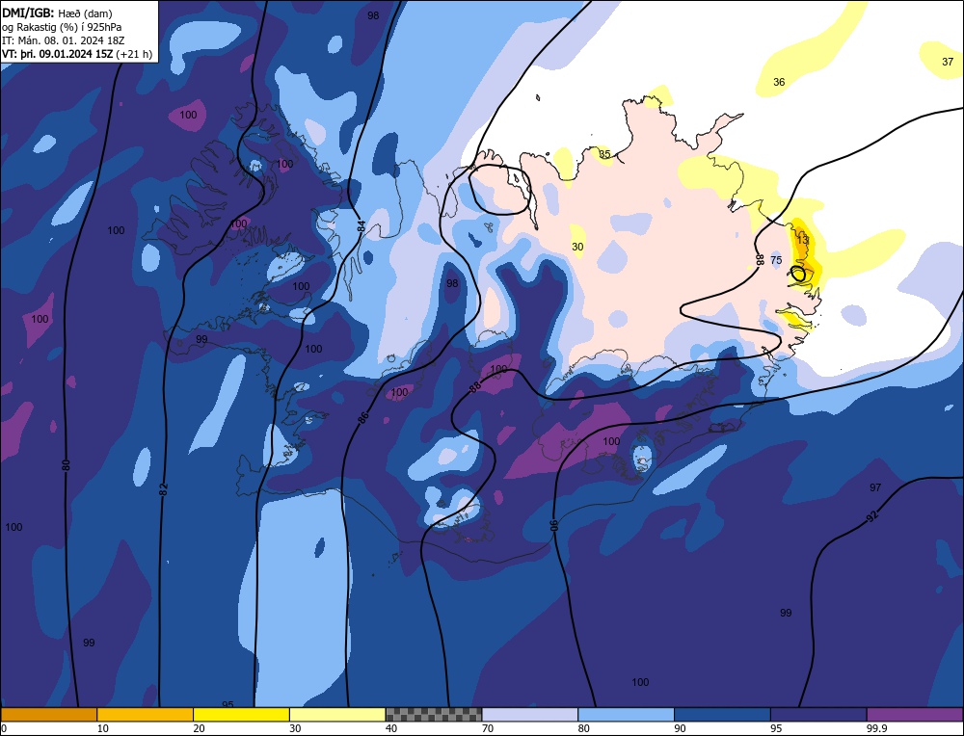Viewport: 964px width, 736px height.
Task: Click the 'og Rakastig (%) í 925hPa' line
Action: click(x=62, y=27)
